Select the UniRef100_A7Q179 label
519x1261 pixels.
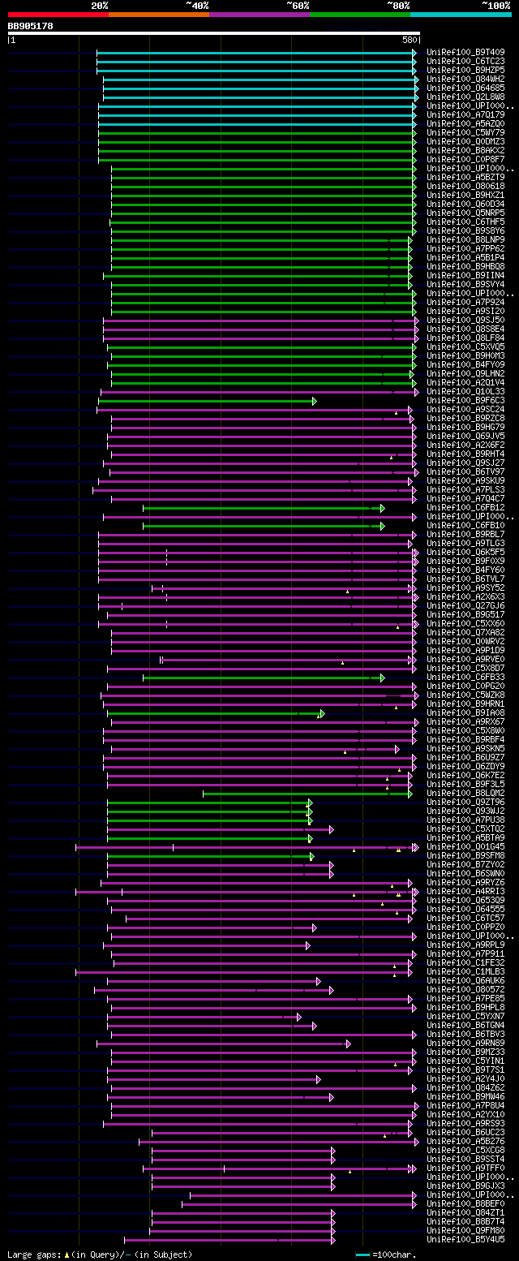point(465,114)
